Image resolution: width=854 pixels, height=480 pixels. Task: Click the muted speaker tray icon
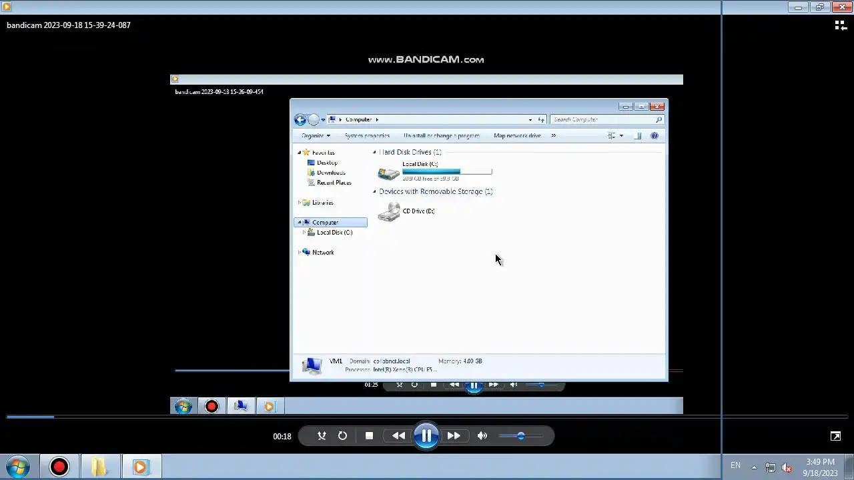pos(787,467)
